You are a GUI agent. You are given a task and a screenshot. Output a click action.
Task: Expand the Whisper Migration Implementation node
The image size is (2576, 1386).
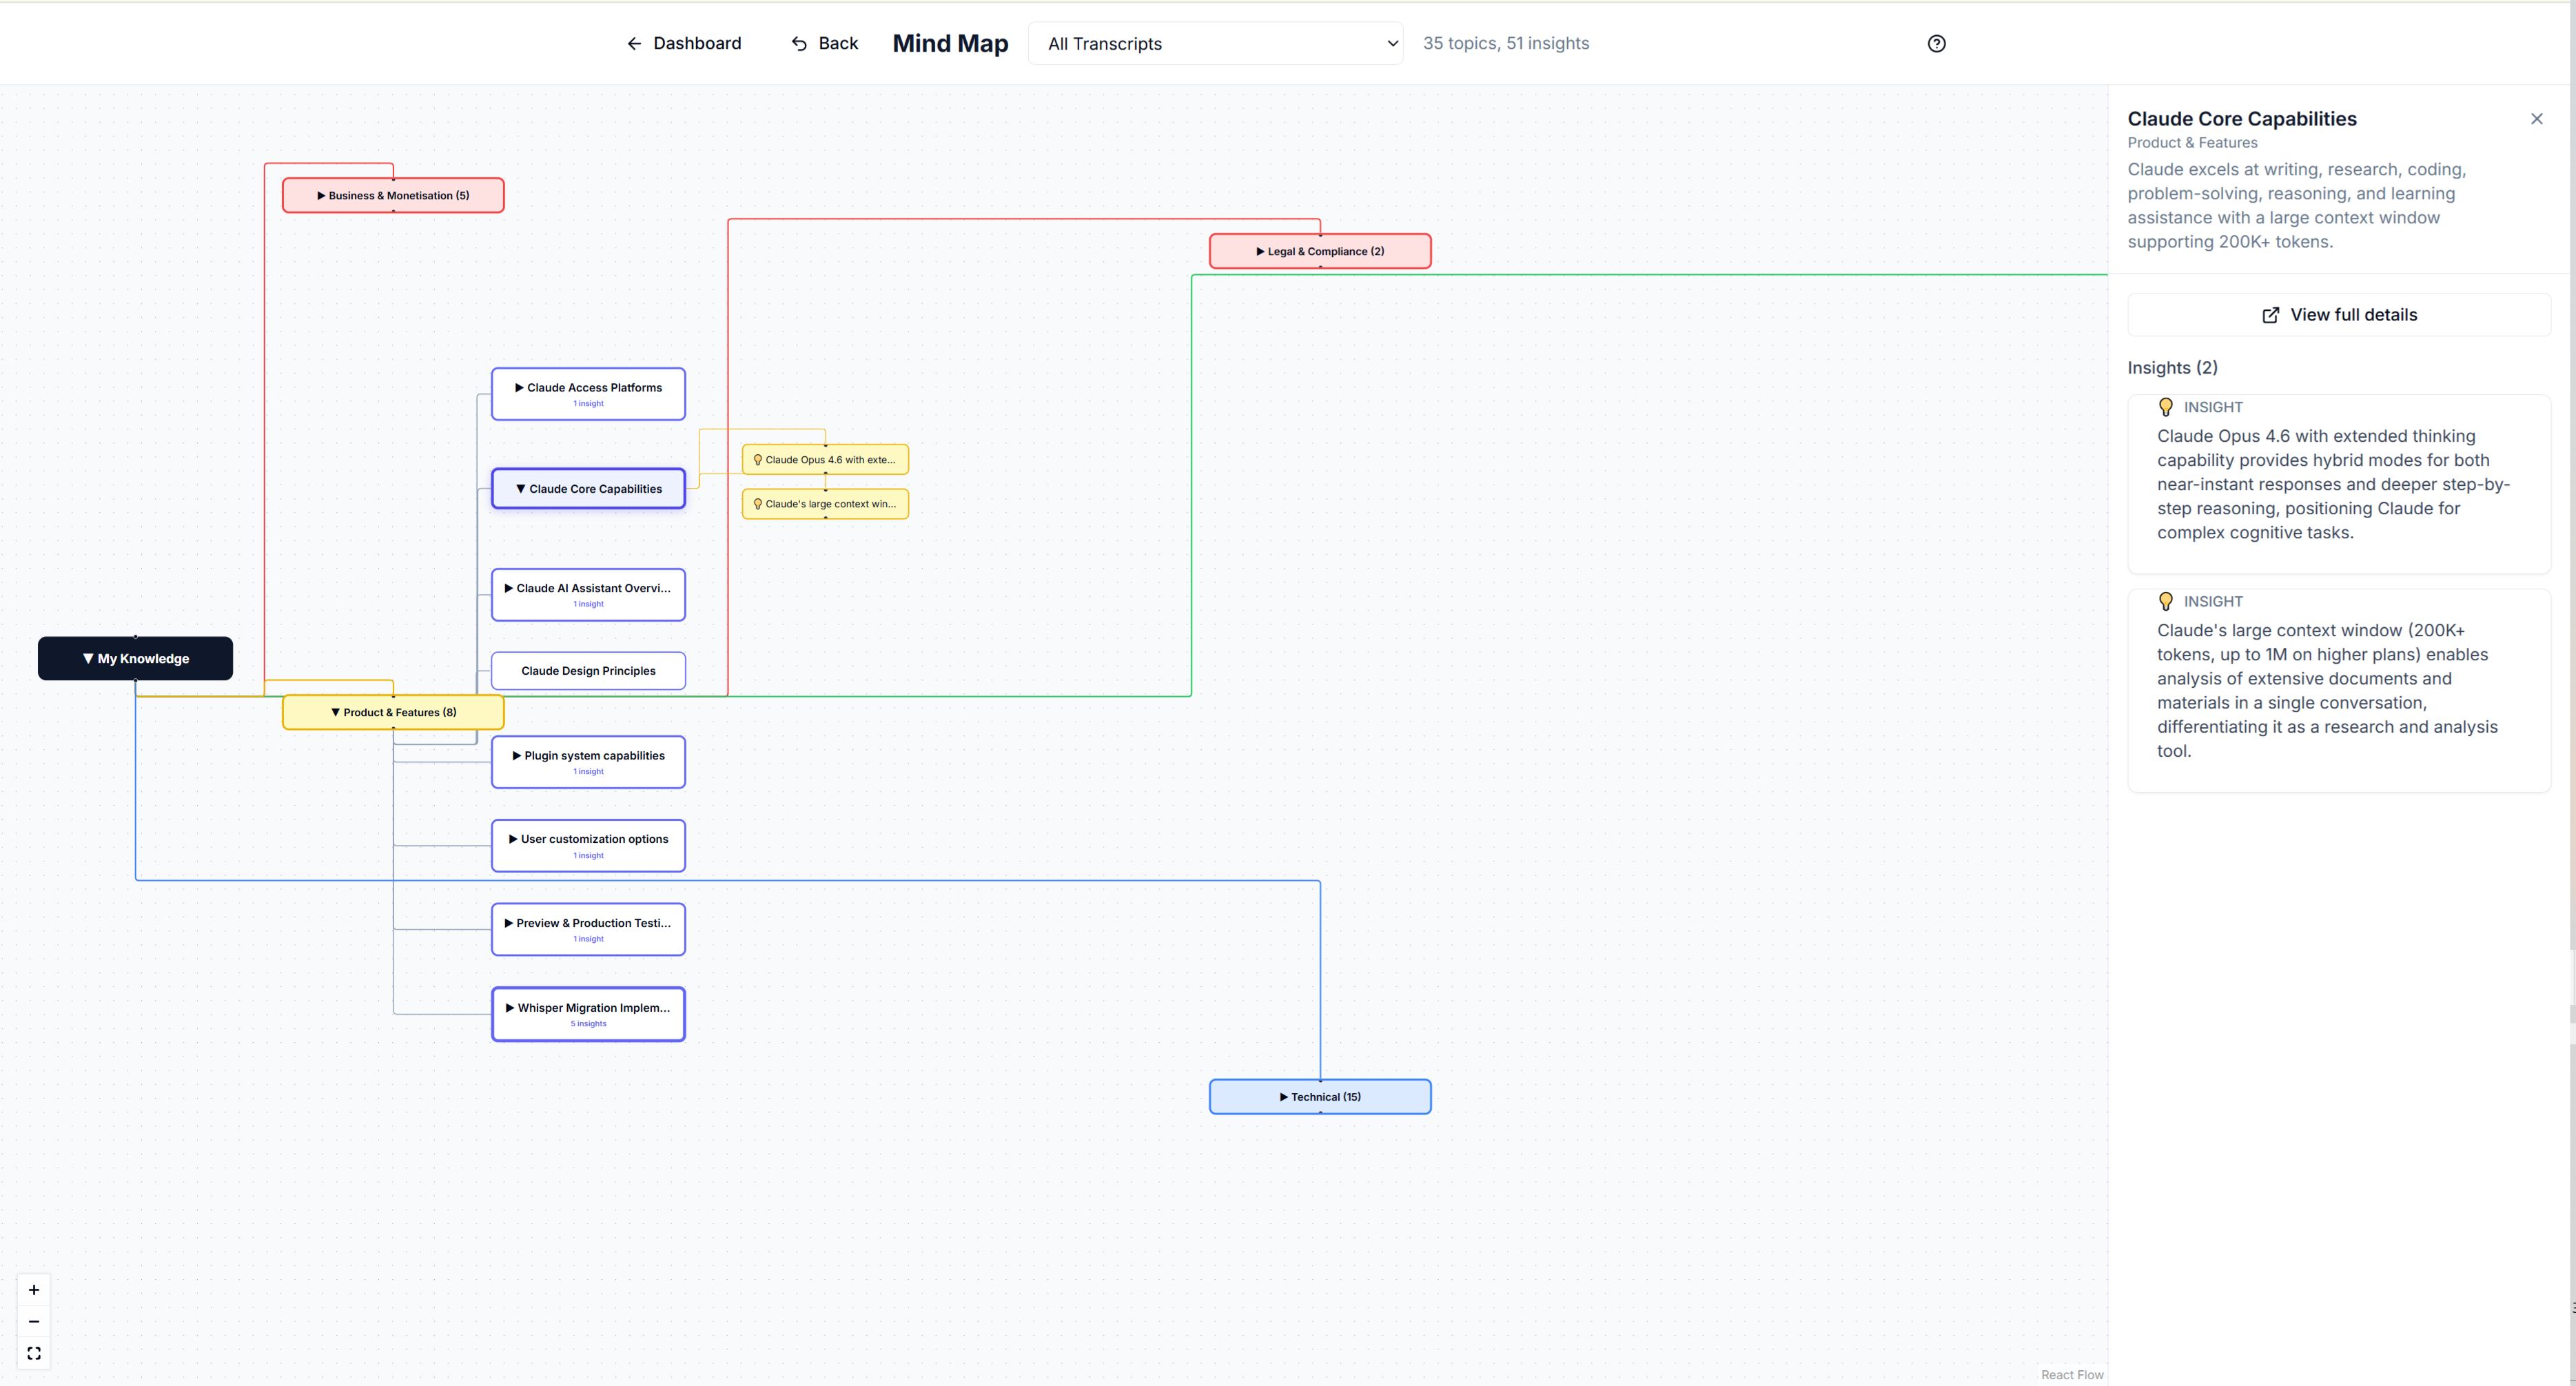[x=588, y=1014]
